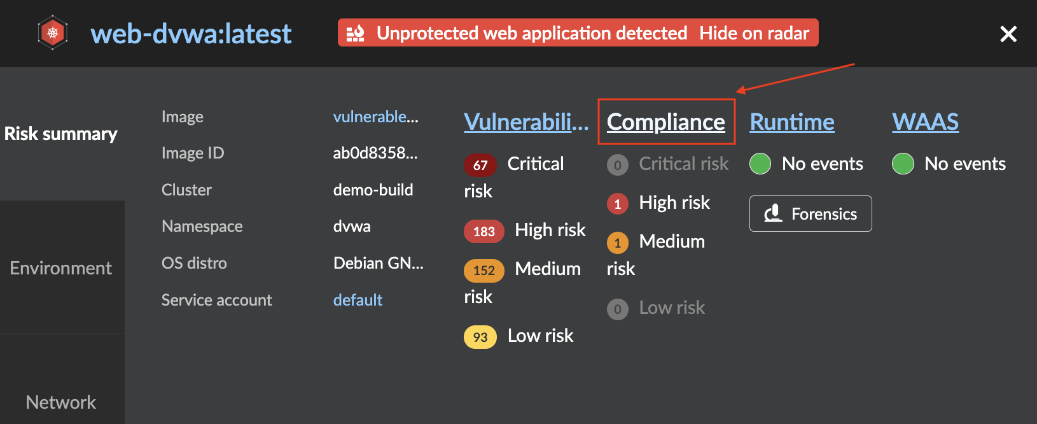Click the Compliance Medium risk count badge

click(617, 243)
